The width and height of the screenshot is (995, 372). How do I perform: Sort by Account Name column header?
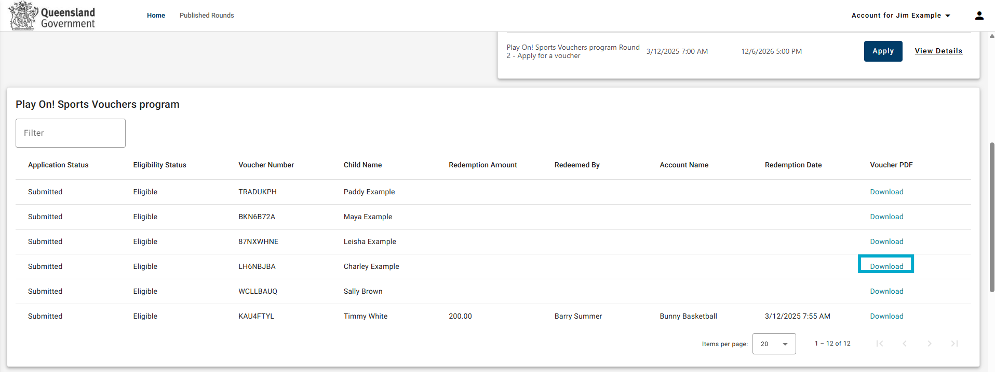tap(684, 165)
